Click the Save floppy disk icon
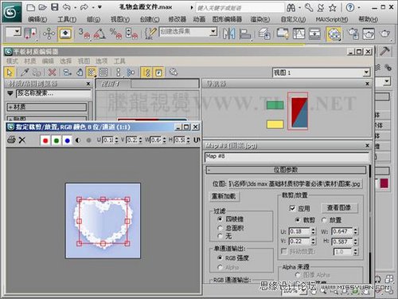Image resolution: width=398 pixels, height=299 pixels. (x=54, y=7)
